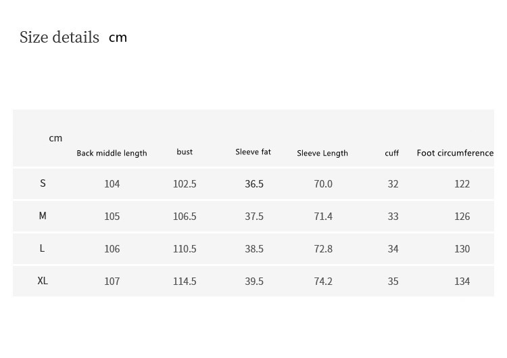Viewport: 507px width, 358px height.
Task: Click the "Sleeve fat" column header
Action: click(x=253, y=152)
